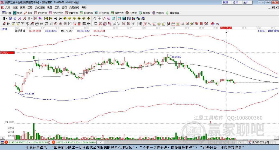Screen dimensions: 279x150
Task: Click the 论坛 forum button
Action: (237, 2)
